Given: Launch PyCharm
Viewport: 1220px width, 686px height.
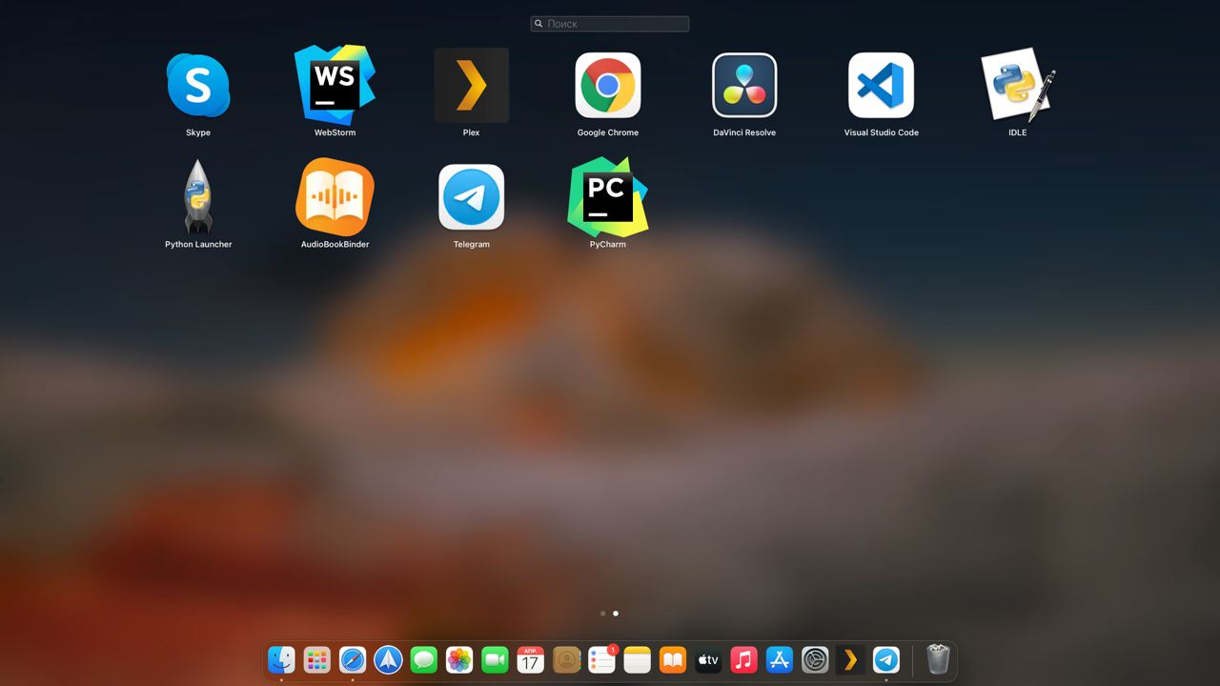Looking at the screenshot, I should coord(608,196).
